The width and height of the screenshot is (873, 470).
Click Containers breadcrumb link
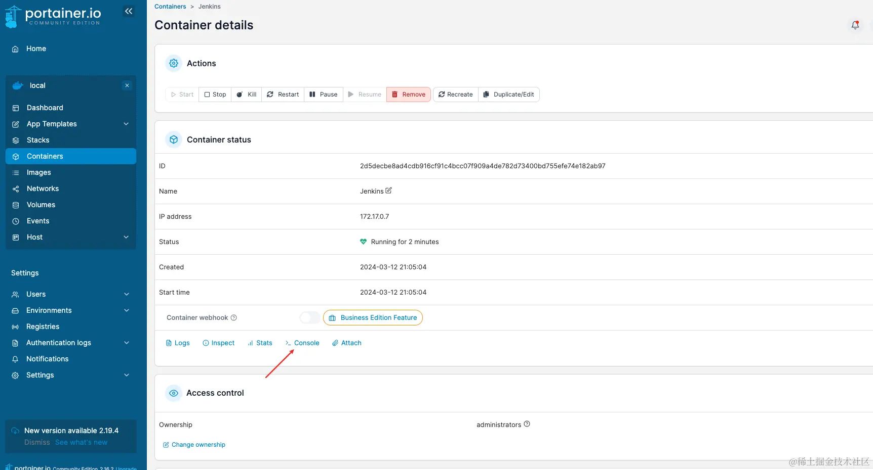[170, 7]
